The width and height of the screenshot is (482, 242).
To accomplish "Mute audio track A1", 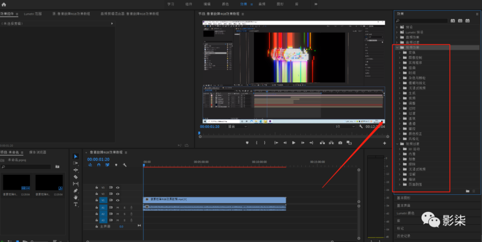I will pos(118,207).
